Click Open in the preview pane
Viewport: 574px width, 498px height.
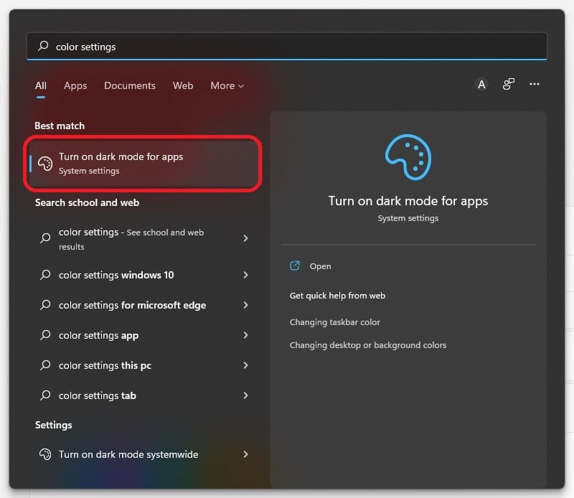(x=320, y=266)
